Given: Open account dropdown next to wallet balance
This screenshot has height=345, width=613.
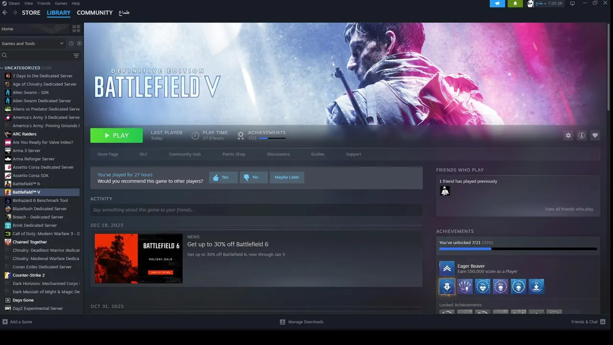Looking at the screenshot, I should [x=545, y=3].
